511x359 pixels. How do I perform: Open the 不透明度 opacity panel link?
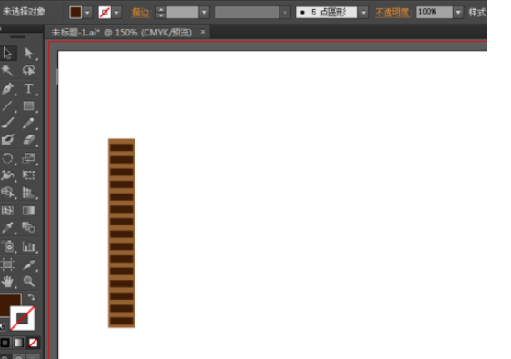pos(393,13)
